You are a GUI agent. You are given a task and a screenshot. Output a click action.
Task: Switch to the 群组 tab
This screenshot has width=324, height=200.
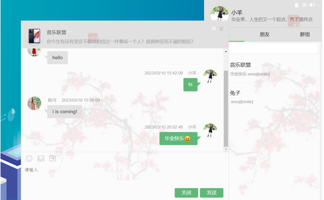305,35
